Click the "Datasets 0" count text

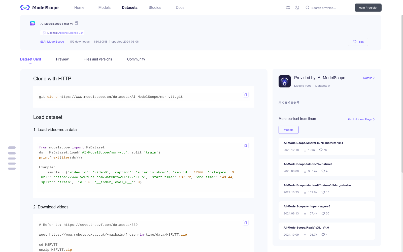[x=322, y=86]
